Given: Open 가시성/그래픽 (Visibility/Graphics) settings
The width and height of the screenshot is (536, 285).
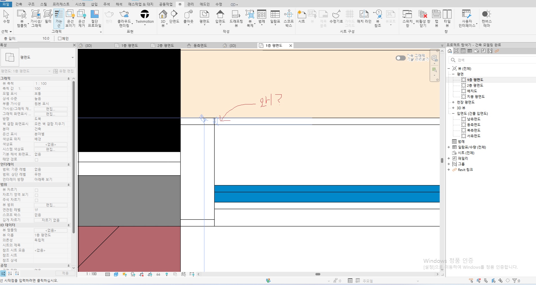Looking at the screenshot, I should tap(36, 18).
